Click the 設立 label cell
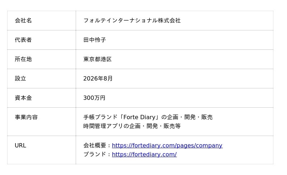 point(42,78)
